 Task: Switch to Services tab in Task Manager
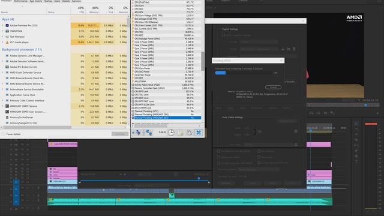76,1
